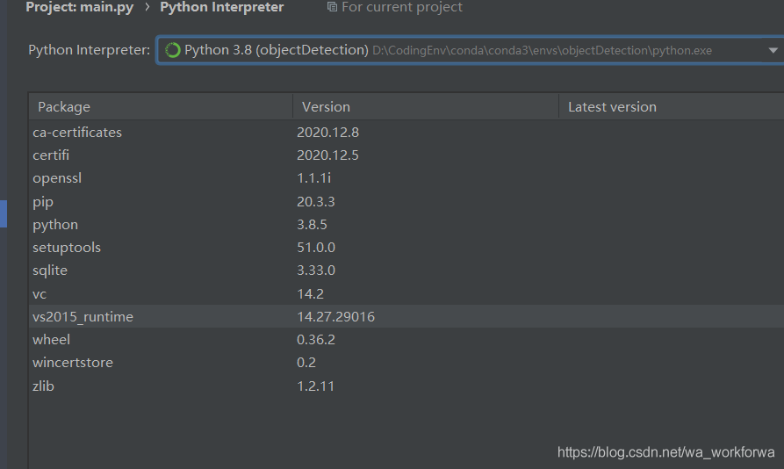784x469 pixels.
Task: Sort by the Version column header
Action: 426,106
